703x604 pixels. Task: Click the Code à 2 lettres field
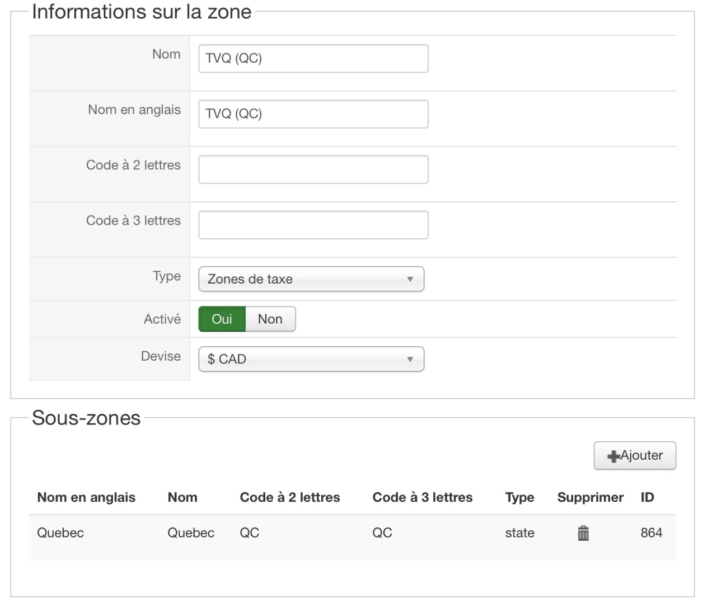(x=313, y=169)
